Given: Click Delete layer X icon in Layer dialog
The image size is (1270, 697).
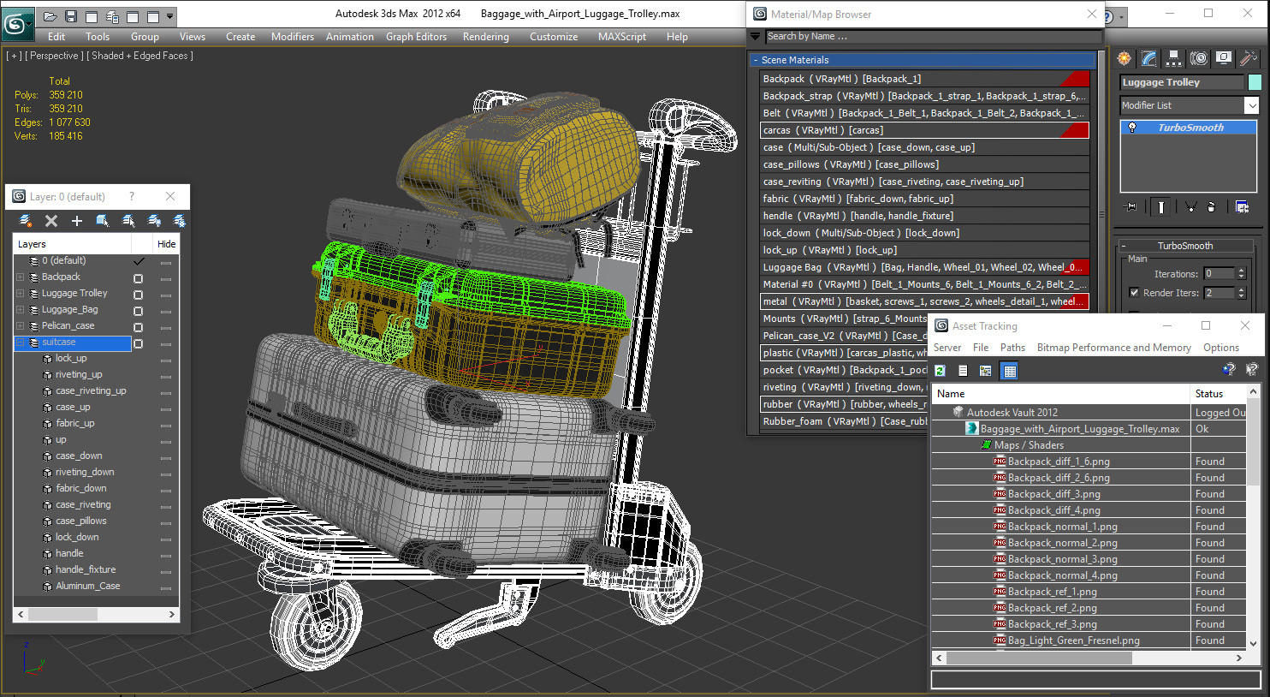Looking at the screenshot, I should [x=51, y=221].
